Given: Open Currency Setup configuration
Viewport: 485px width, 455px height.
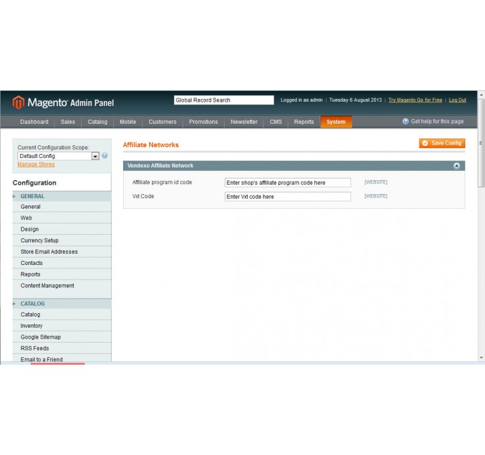Looking at the screenshot, I should pyautogui.click(x=62, y=240).
